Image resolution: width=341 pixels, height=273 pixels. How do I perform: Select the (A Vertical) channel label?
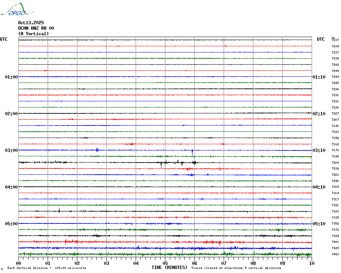pyautogui.click(x=33, y=34)
